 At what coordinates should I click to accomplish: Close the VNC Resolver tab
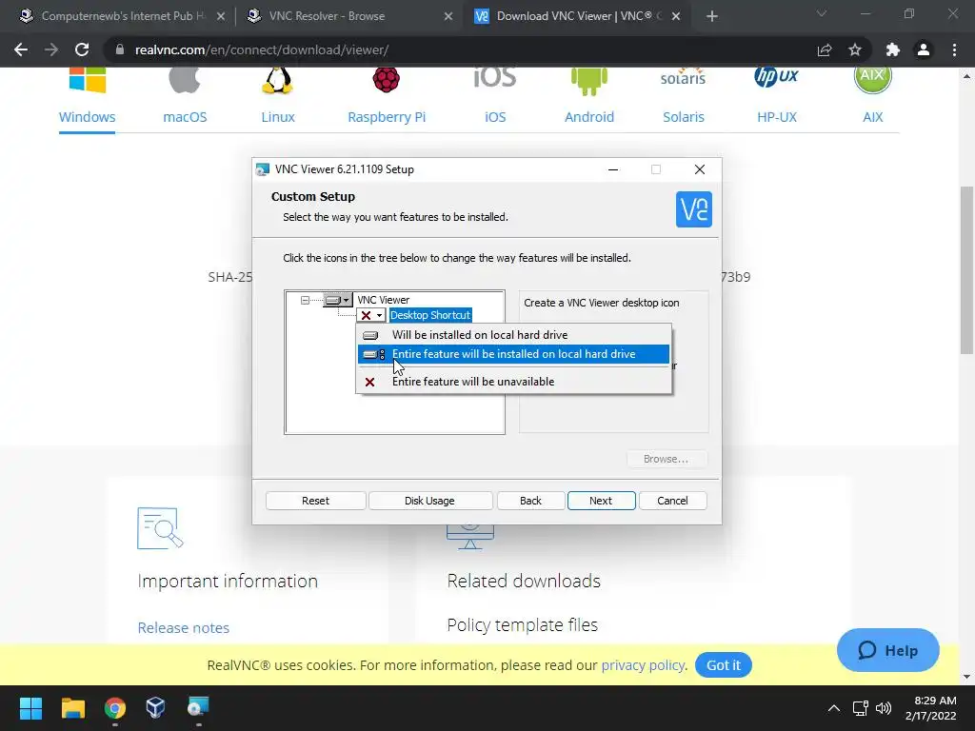pos(448,16)
